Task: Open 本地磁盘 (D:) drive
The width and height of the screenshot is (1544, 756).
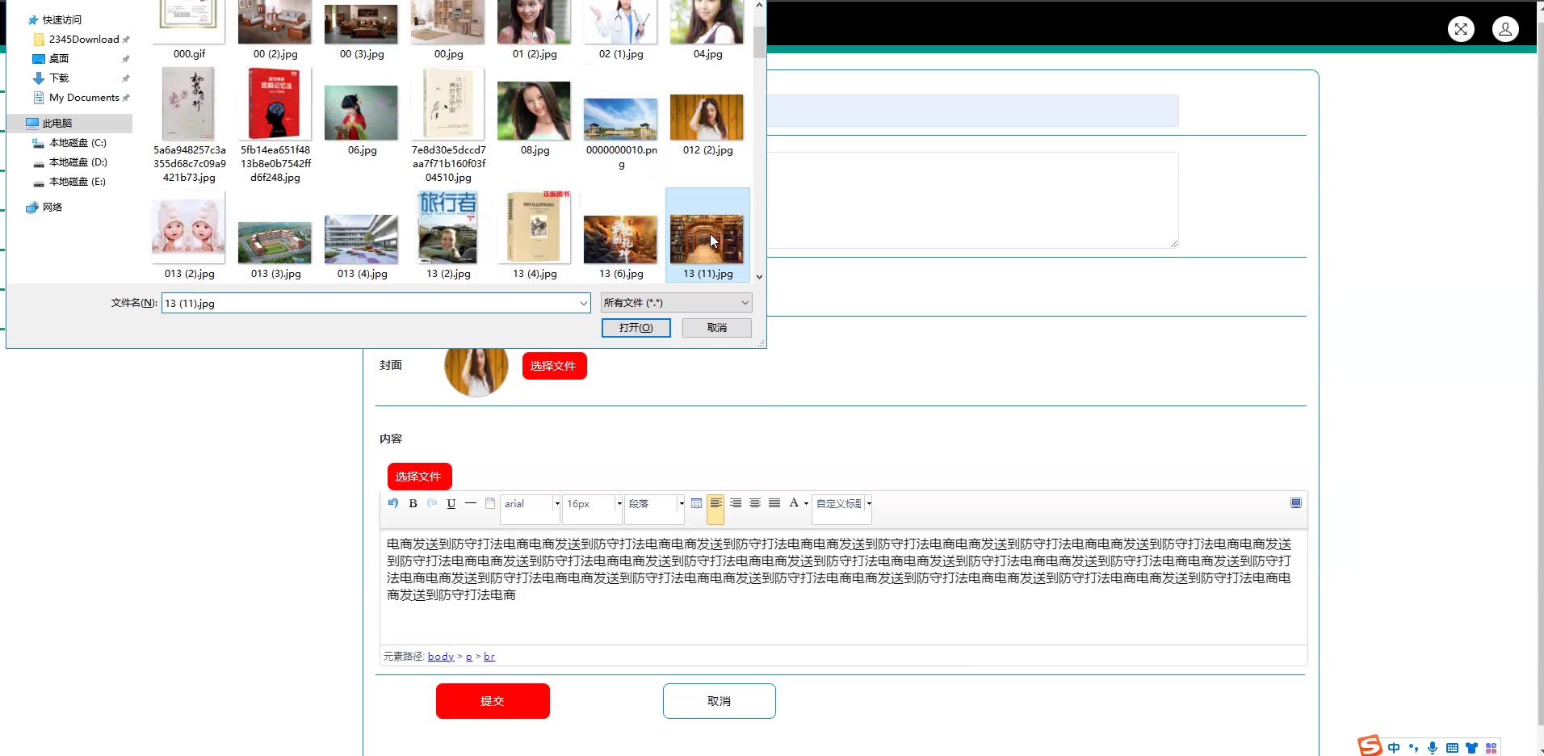Action: pos(78,162)
